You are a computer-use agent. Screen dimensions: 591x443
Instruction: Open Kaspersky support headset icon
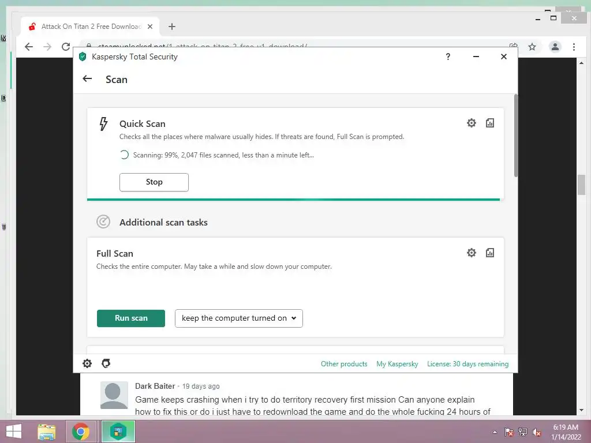106,363
